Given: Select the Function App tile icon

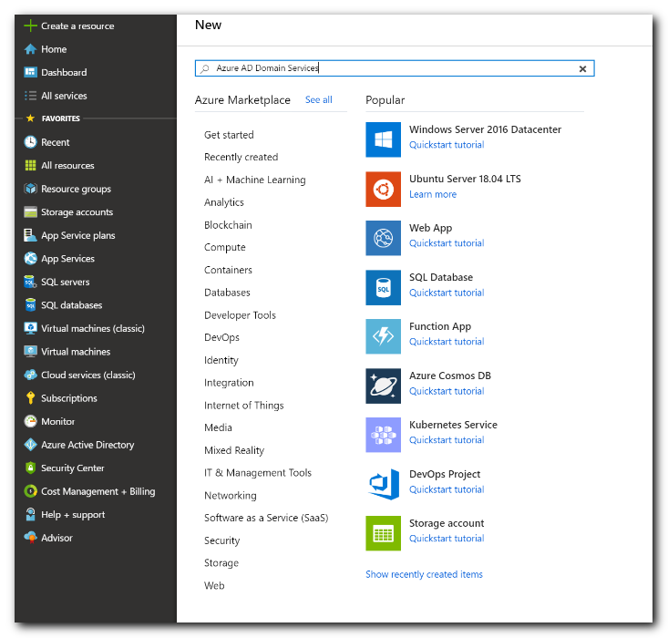Looking at the screenshot, I should 383,336.
